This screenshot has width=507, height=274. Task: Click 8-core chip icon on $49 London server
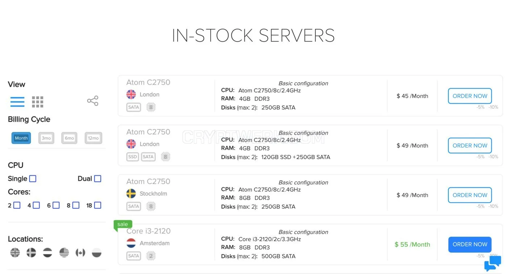click(165, 157)
